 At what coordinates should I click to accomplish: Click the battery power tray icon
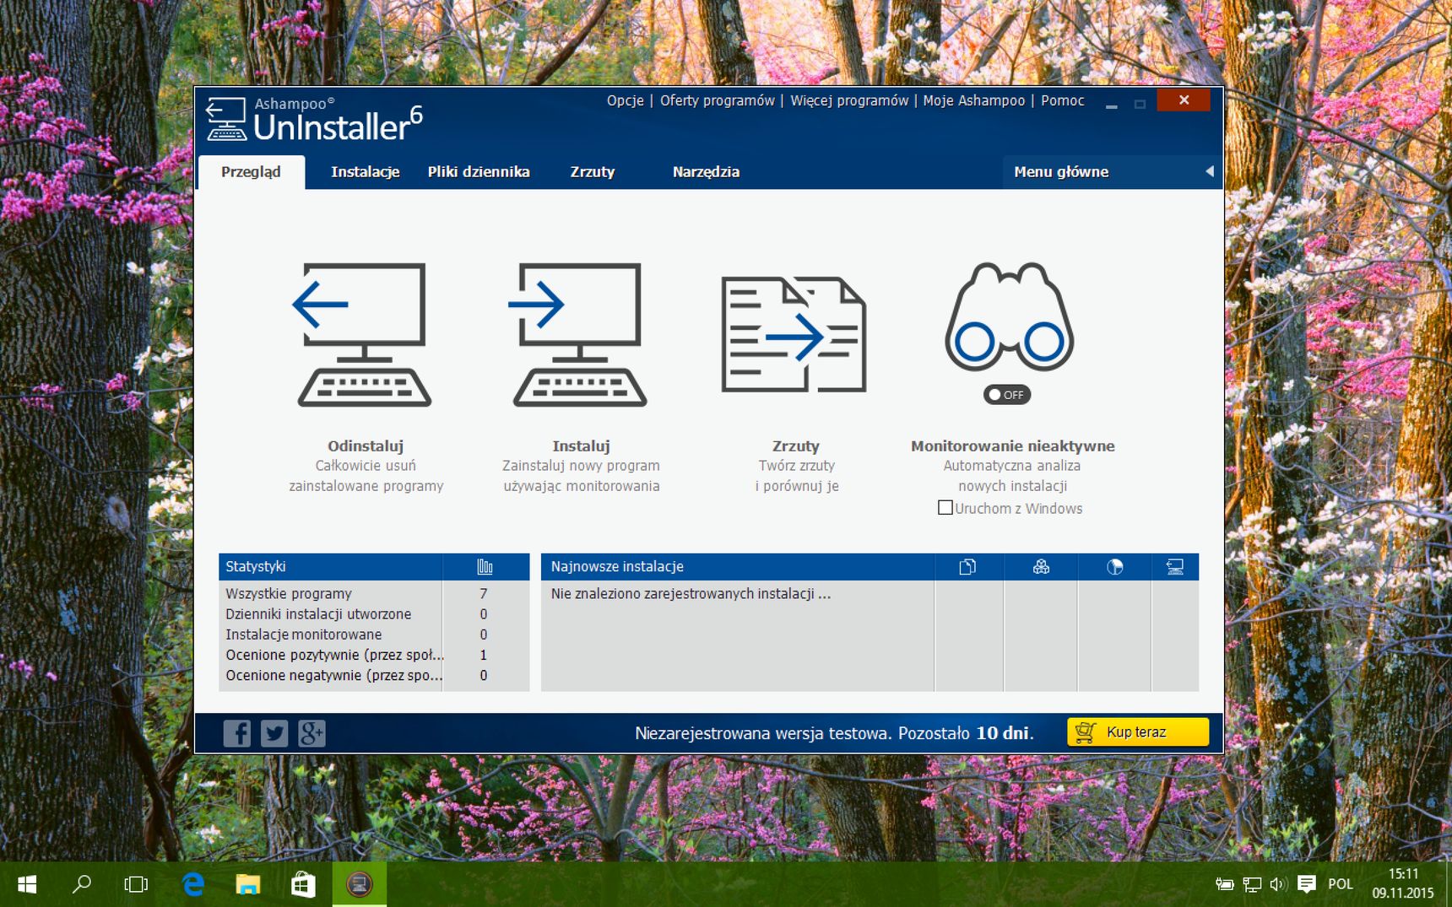tap(1225, 884)
